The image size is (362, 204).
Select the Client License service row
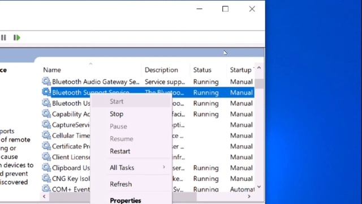click(71, 157)
